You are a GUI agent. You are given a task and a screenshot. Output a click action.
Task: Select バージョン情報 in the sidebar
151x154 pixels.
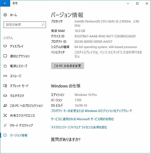[x=18, y=135]
